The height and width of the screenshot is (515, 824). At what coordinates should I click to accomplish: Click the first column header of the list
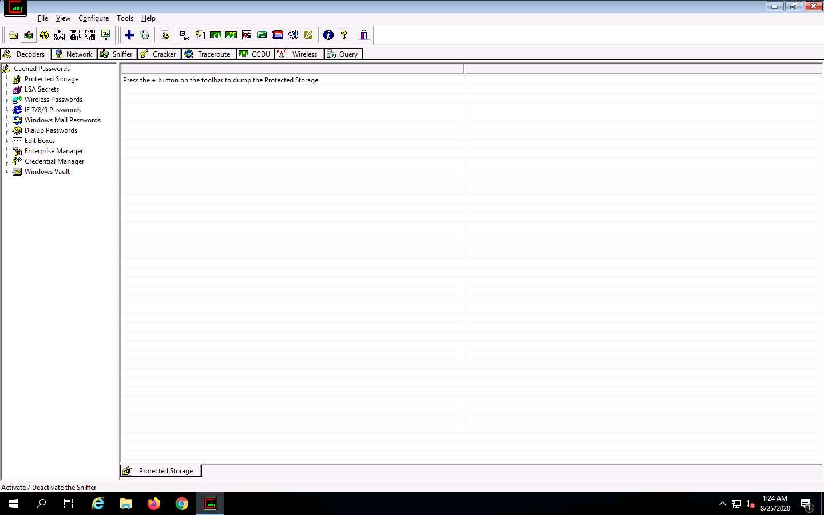292,69
